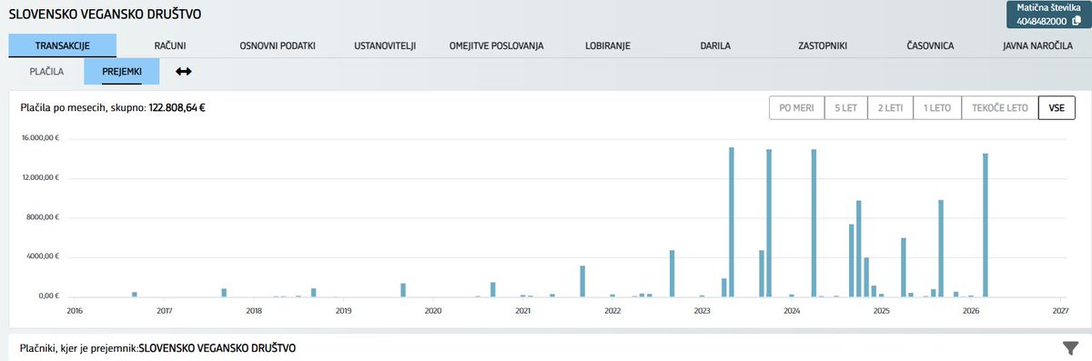The width and height of the screenshot is (1092, 361).
Task: Choose the Tekoče leto range
Action: click(x=1000, y=107)
